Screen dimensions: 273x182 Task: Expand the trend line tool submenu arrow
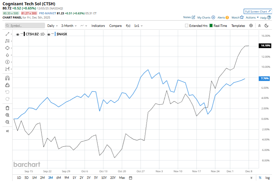pyautogui.click(x=11, y=34)
